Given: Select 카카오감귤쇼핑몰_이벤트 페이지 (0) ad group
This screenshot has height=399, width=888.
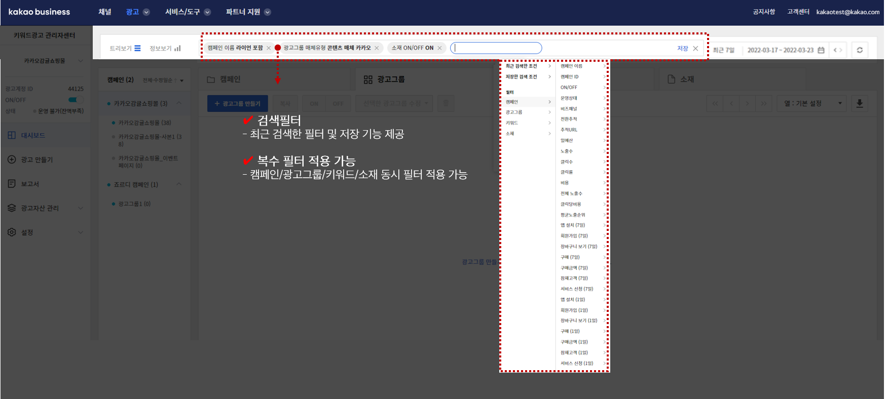Looking at the screenshot, I should click(x=148, y=162).
